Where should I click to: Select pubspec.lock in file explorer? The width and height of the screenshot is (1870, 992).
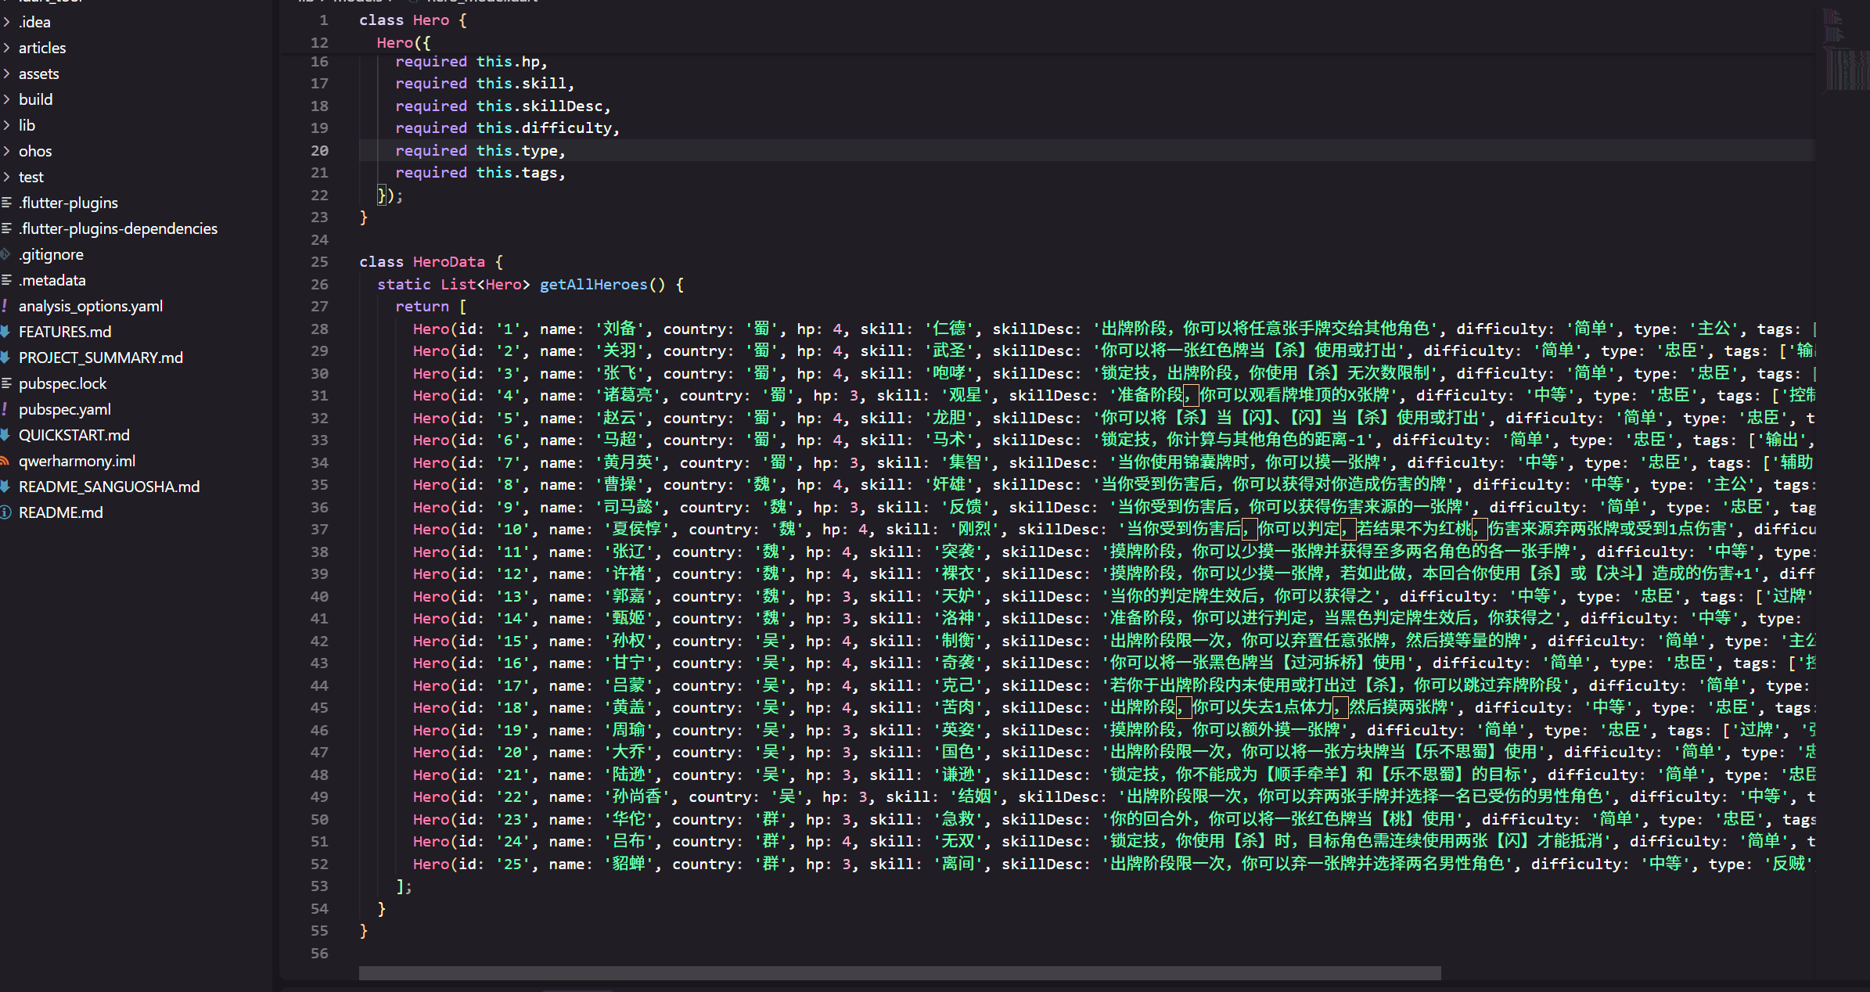63,383
